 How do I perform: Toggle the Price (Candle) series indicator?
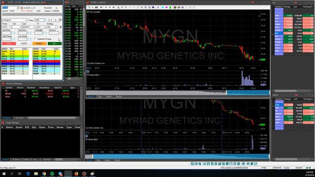88,12
